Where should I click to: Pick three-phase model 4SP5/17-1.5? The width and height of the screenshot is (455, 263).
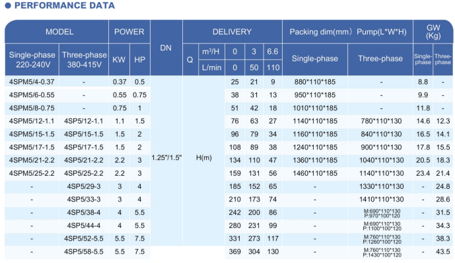point(84,147)
